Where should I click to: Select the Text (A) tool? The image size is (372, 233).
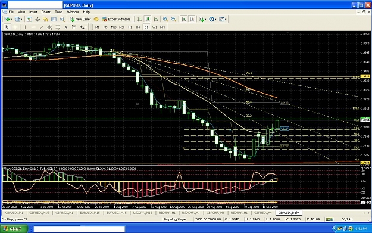tap(65, 27)
